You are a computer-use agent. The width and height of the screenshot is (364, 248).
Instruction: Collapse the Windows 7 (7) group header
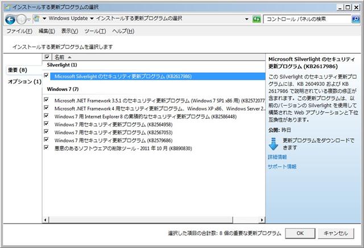63,89
